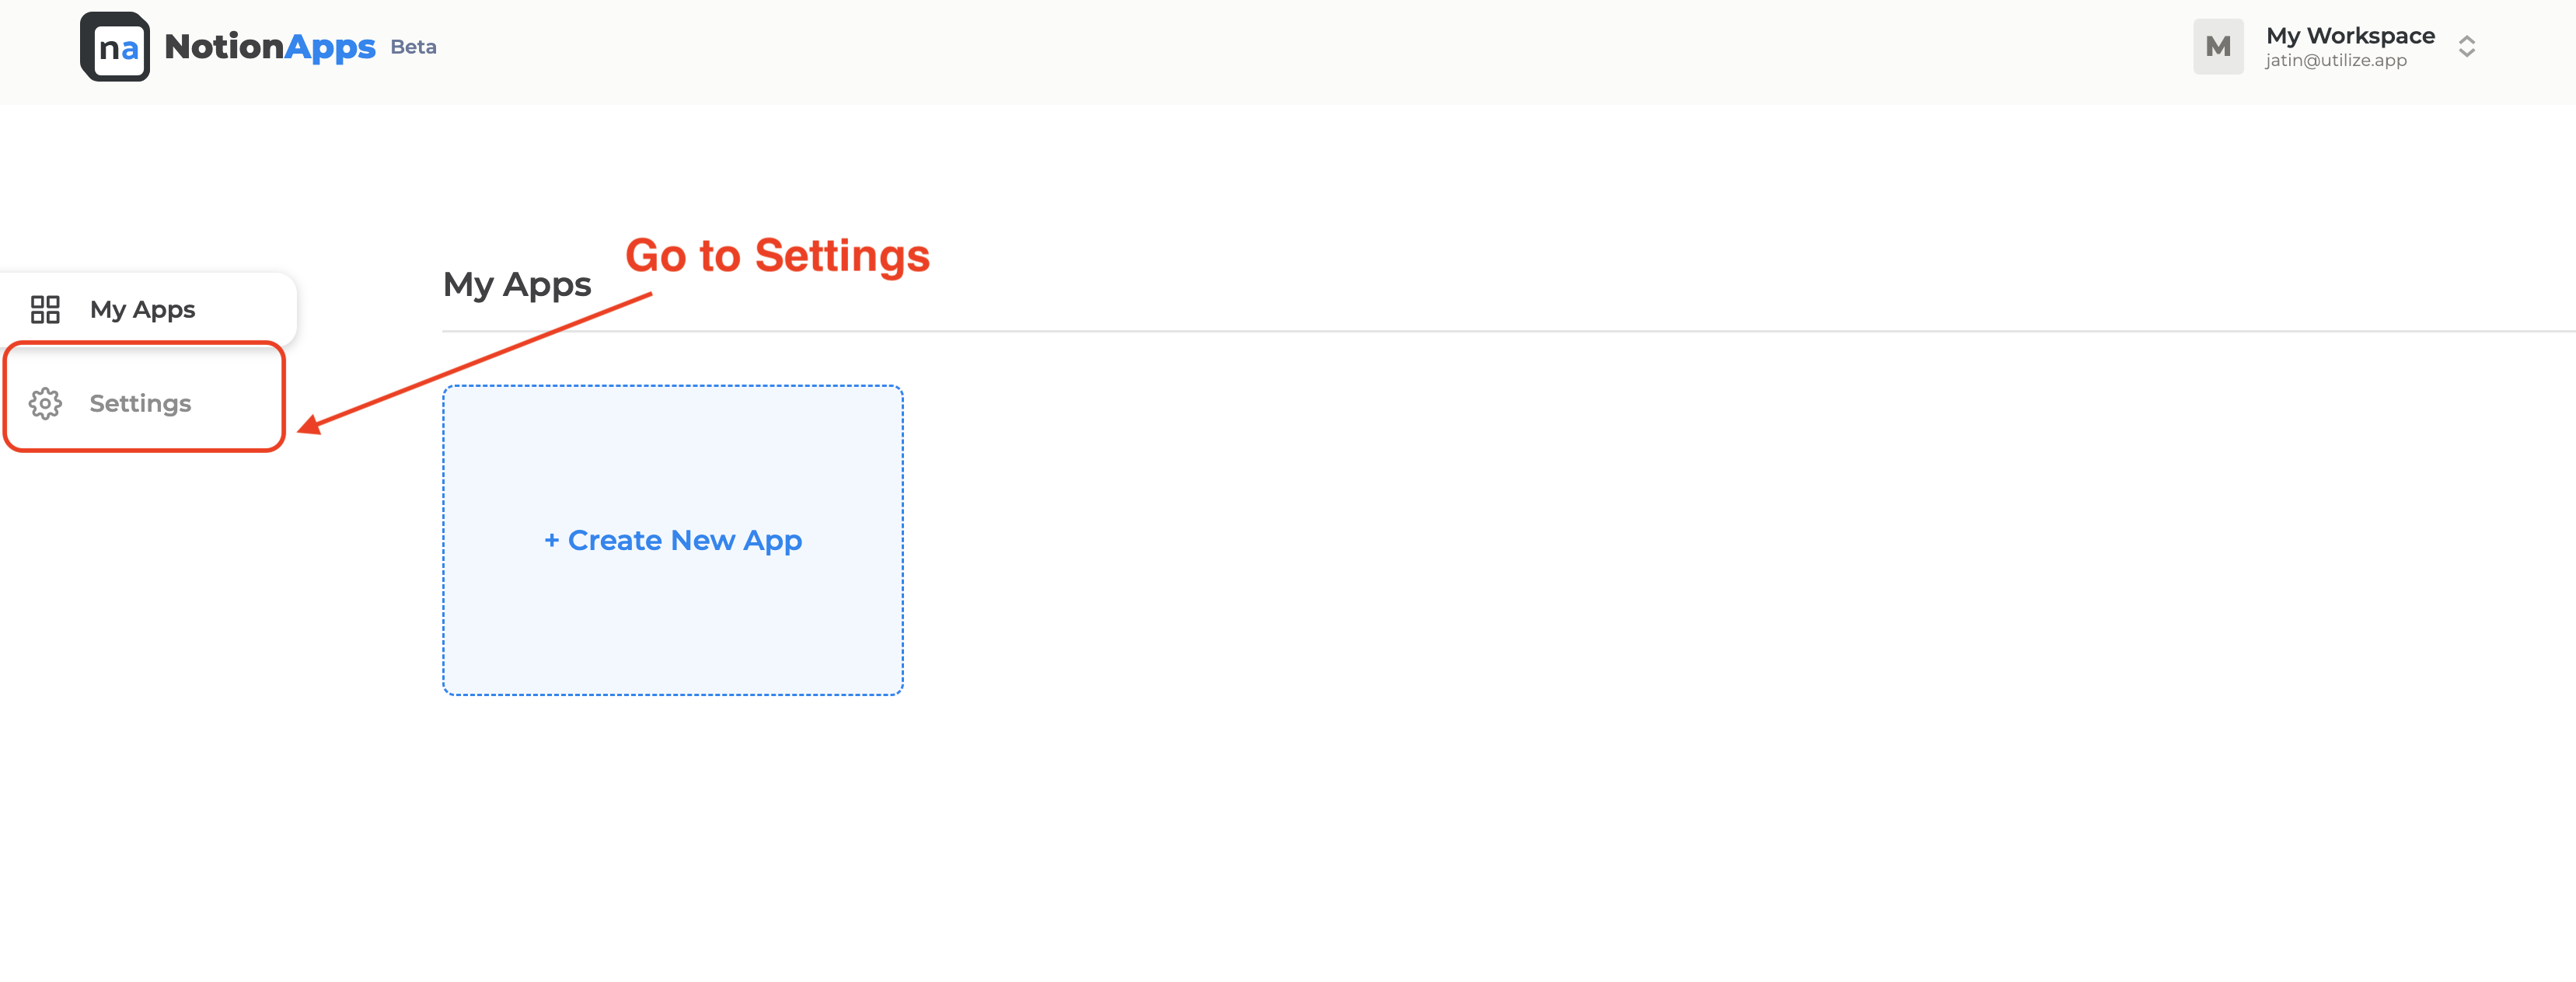
Task: Open the My Workspace name dropdown
Action: pyautogui.click(x=2349, y=36)
